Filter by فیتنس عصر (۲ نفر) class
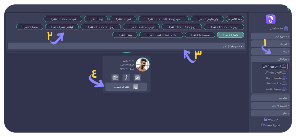 (x=62, y=27)
